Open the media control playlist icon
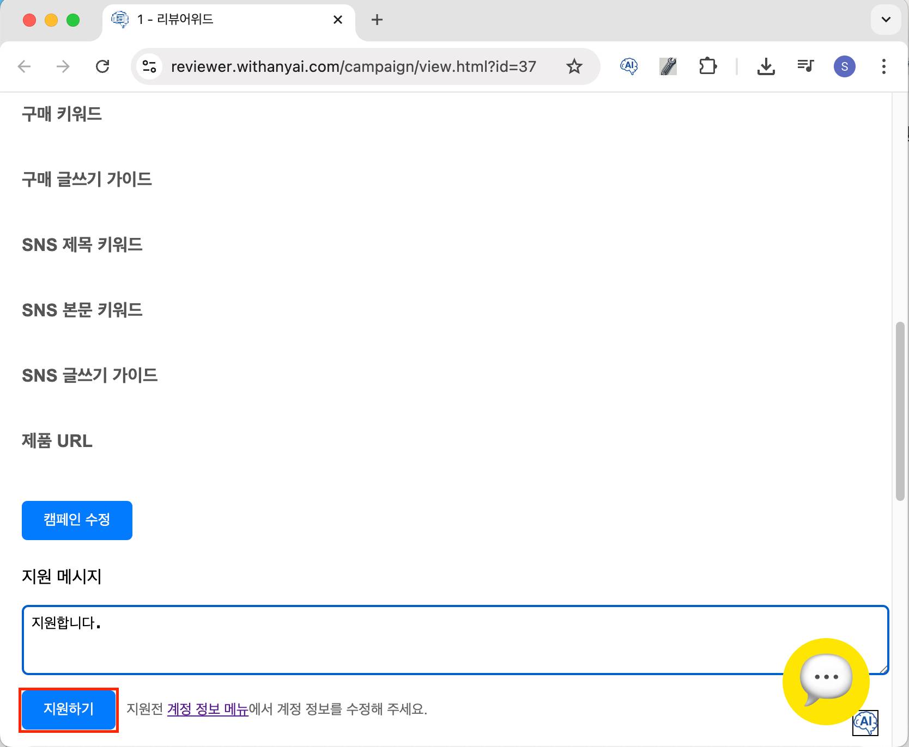Screen dimensions: 909x747 (805, 66)
